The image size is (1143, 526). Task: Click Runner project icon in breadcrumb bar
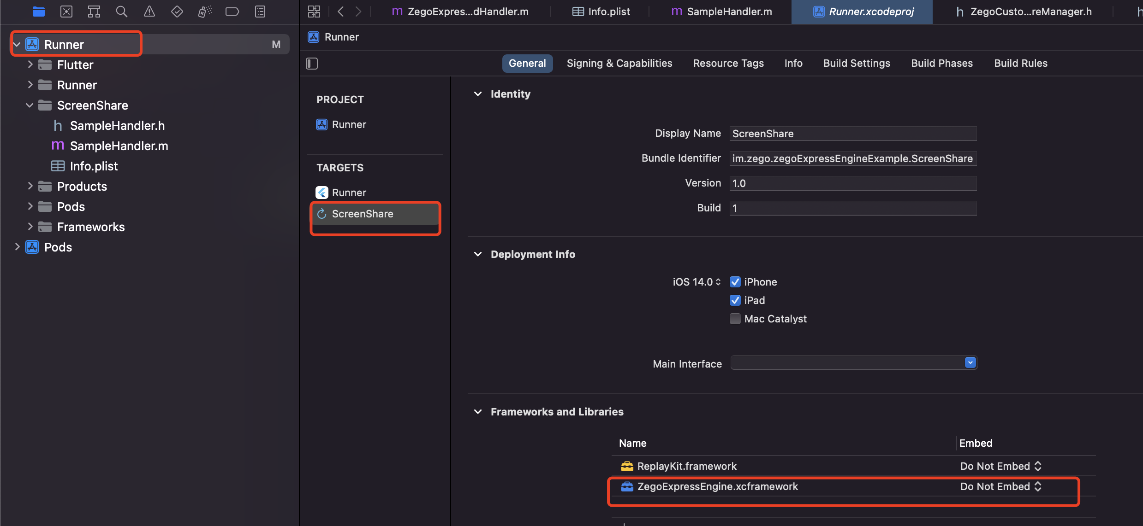(314, 37)
